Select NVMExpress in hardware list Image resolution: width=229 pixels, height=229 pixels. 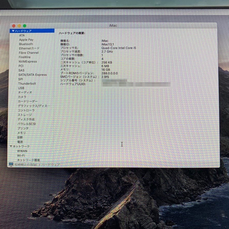point(28,62)
